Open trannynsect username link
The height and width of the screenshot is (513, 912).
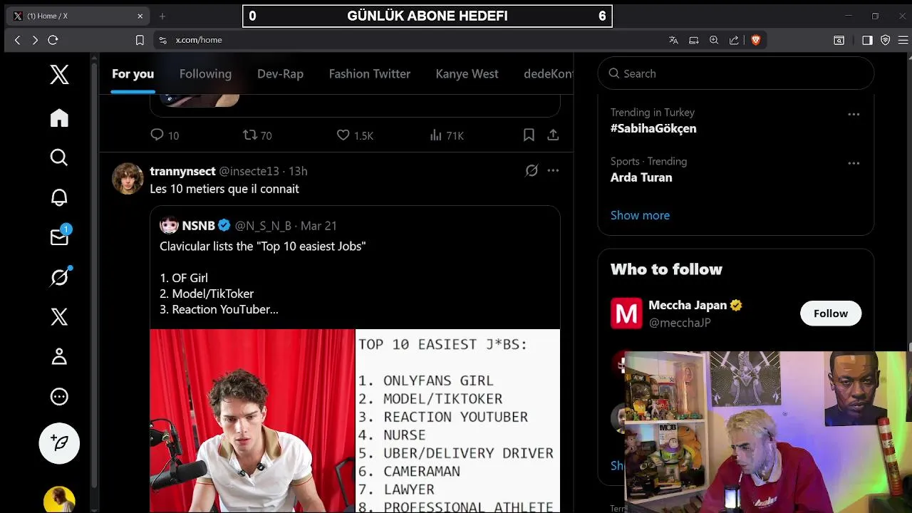[x=182, y=171]
